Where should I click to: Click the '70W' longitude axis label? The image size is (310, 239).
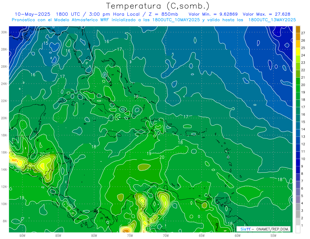[x=166, y=236]
